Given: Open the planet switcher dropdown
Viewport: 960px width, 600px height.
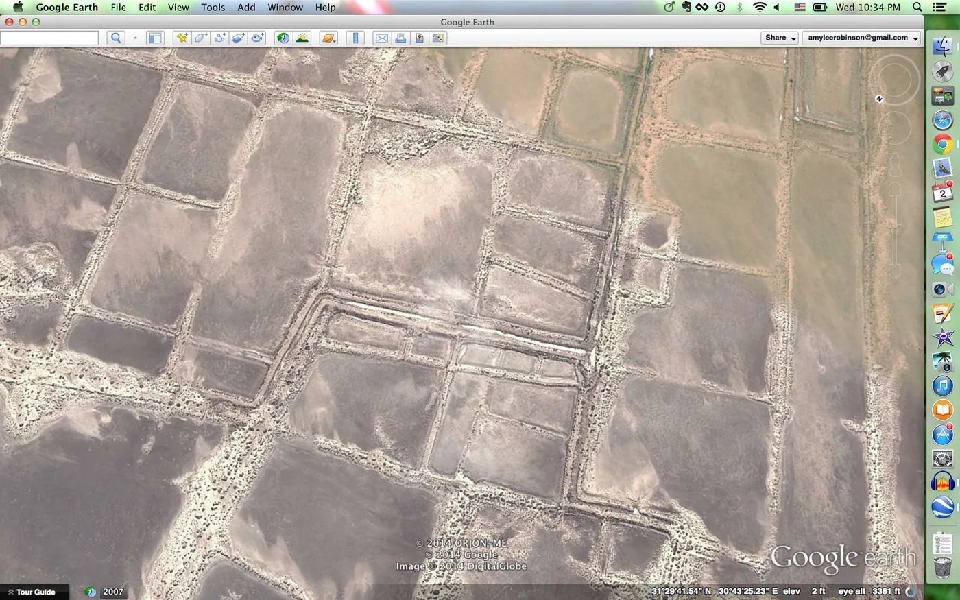Looking at the screenshot, I should (328, 38).
